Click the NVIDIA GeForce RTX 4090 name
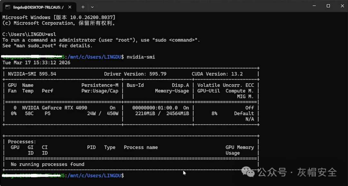Screen dimensions: 348x186 54,108
